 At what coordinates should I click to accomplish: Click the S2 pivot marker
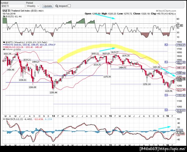166,110
